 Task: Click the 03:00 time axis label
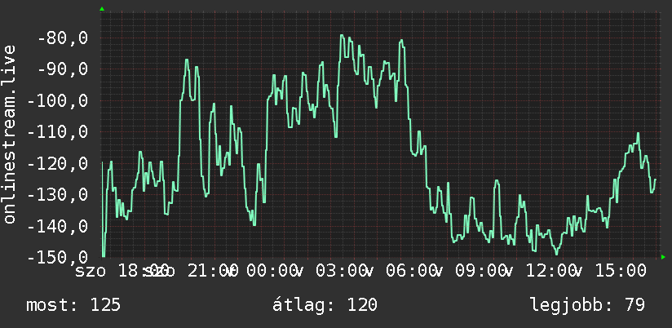[x=341, y=271]
